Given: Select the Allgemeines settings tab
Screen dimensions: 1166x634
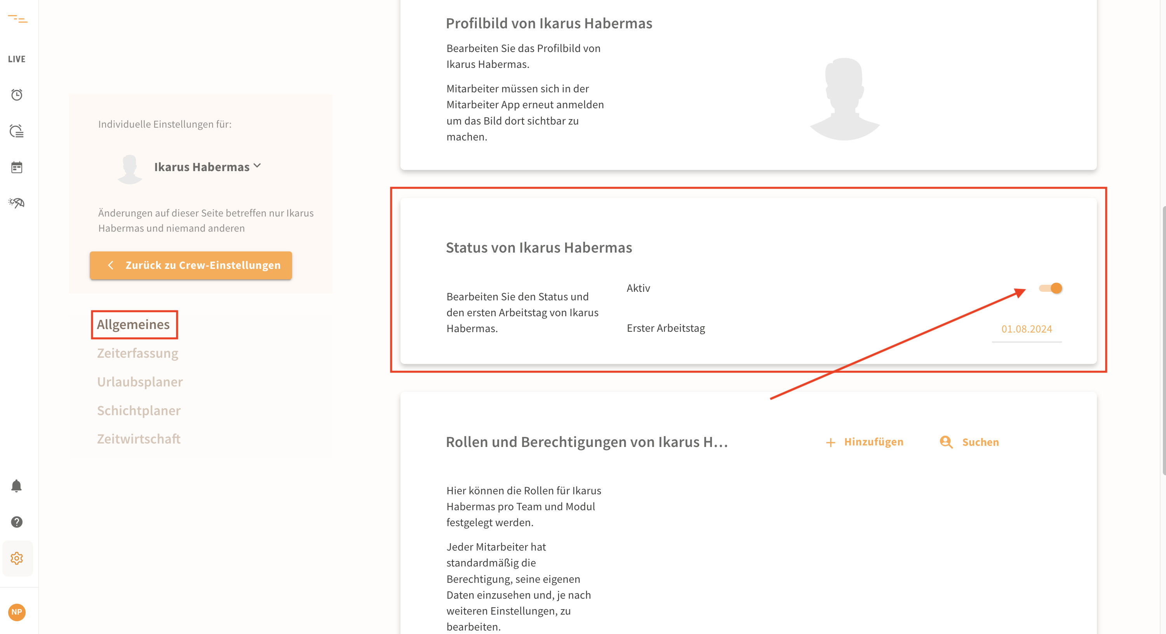Looking at the screenshot, I should (x=134, y=324).
